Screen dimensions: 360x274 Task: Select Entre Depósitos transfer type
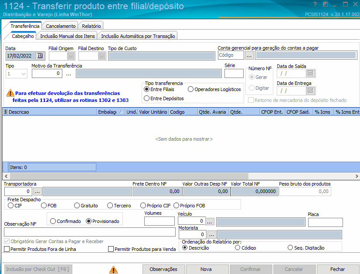[x=164, y=98]
